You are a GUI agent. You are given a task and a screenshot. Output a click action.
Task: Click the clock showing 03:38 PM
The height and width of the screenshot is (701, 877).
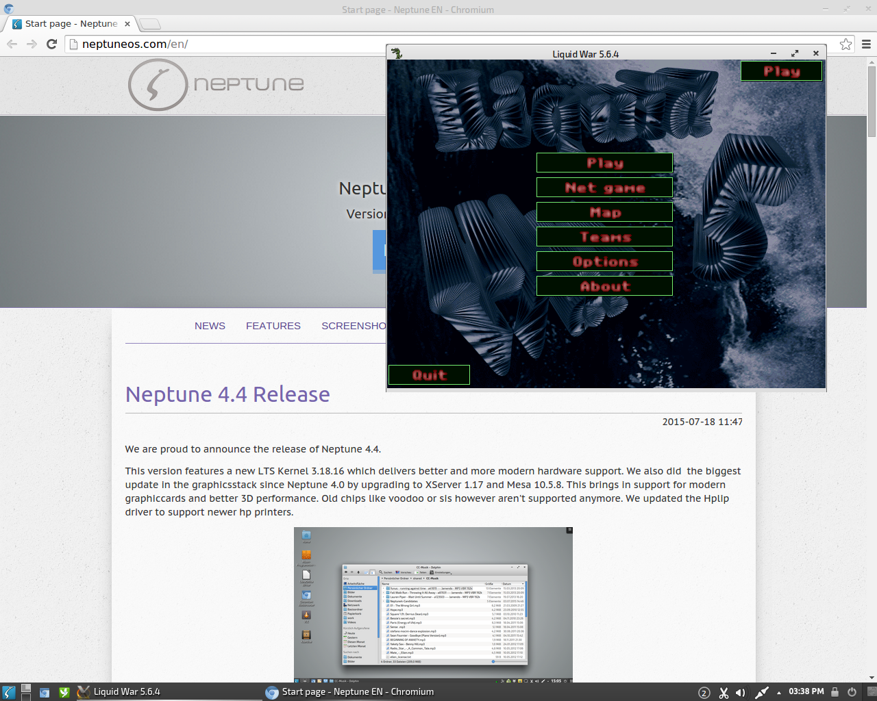coord(806,692)
